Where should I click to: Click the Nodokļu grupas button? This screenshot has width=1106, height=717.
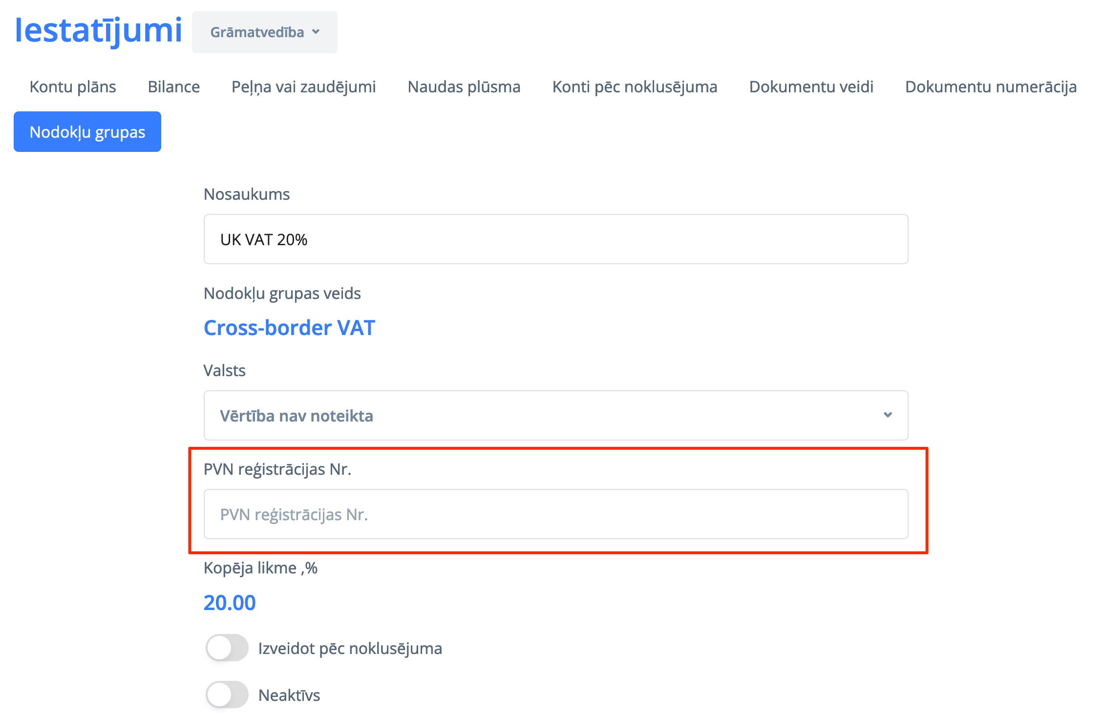coord(87,132)
